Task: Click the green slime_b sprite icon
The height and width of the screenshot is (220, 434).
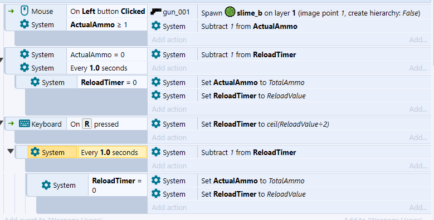Action: click(x=230, y=12)
